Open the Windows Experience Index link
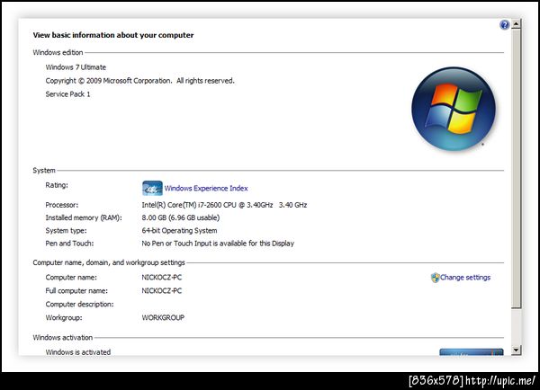 (206, 188)
